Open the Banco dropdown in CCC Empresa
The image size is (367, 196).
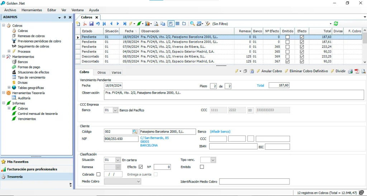115,110
